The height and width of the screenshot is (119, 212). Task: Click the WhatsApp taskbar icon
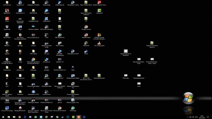pos(35,117)
